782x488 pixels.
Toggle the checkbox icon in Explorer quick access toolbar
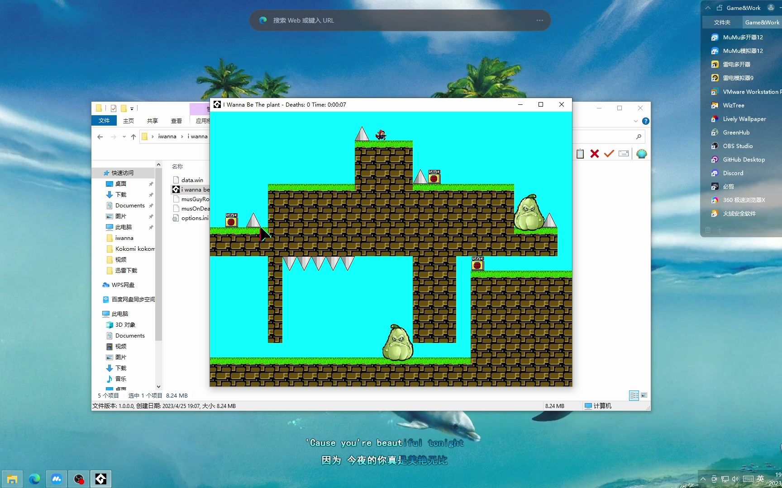(114, 108)
